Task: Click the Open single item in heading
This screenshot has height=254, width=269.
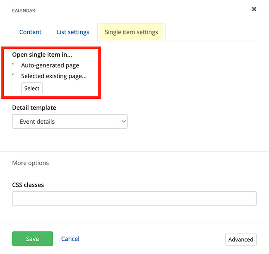Action: [x=42, y=55]
